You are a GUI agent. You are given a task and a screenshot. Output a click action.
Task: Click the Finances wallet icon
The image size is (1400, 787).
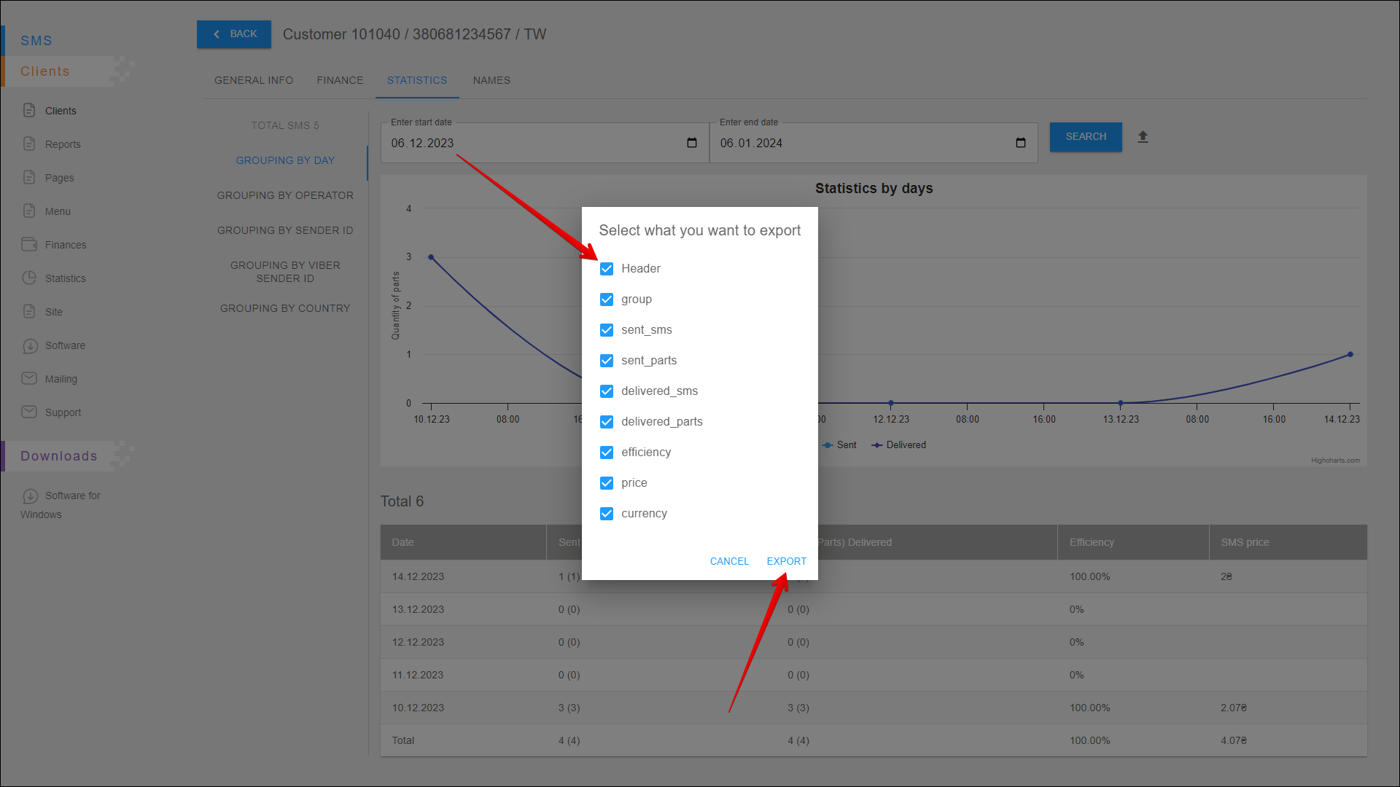click(29, 244)
